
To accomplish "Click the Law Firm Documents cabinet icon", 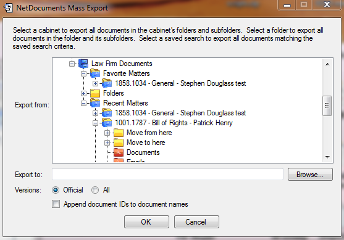I will click(x=83, y=64).
